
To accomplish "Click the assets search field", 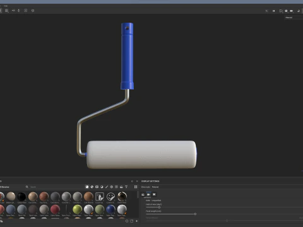I will point(56,187).
